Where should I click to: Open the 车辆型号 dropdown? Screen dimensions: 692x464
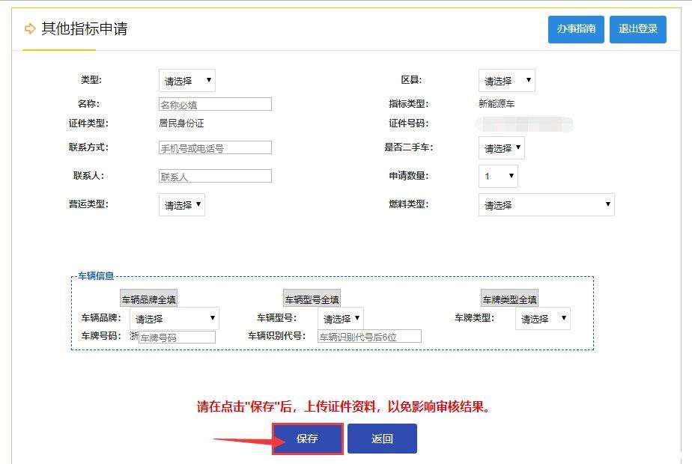(x=341, y=319)
